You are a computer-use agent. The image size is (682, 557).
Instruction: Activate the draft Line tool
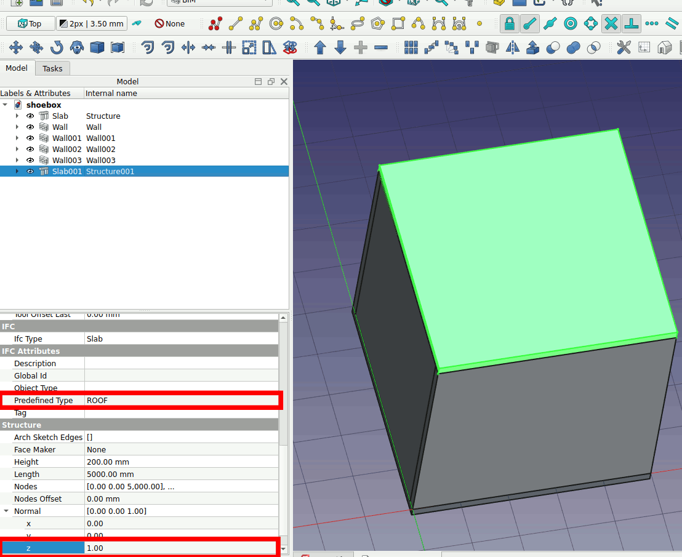(x=235, y=24)
